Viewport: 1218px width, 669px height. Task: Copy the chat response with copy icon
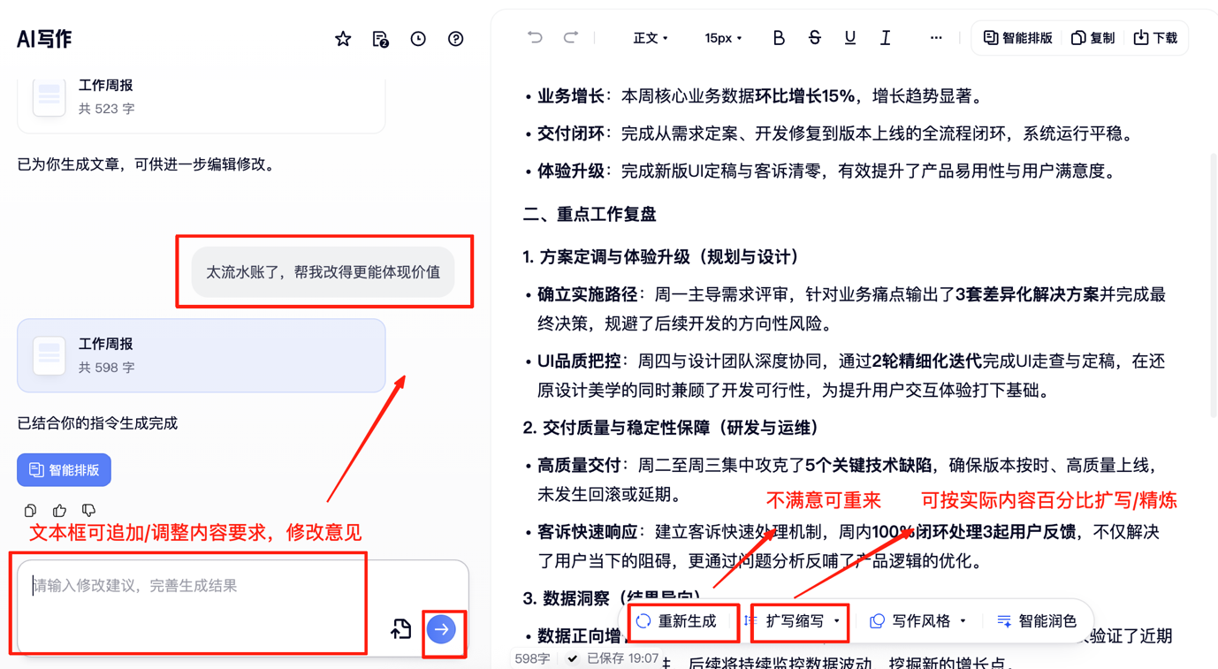30,511
